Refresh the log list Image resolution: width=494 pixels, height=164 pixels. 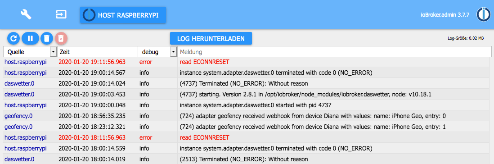13,38
